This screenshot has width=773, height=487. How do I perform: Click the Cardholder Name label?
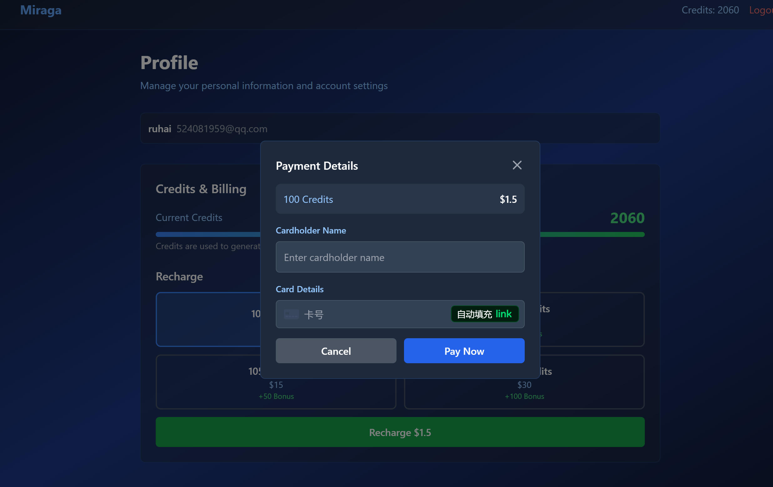(311, 230)
